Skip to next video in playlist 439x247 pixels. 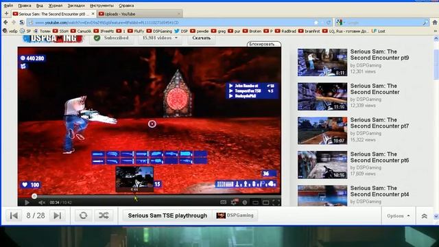point(58,215)
